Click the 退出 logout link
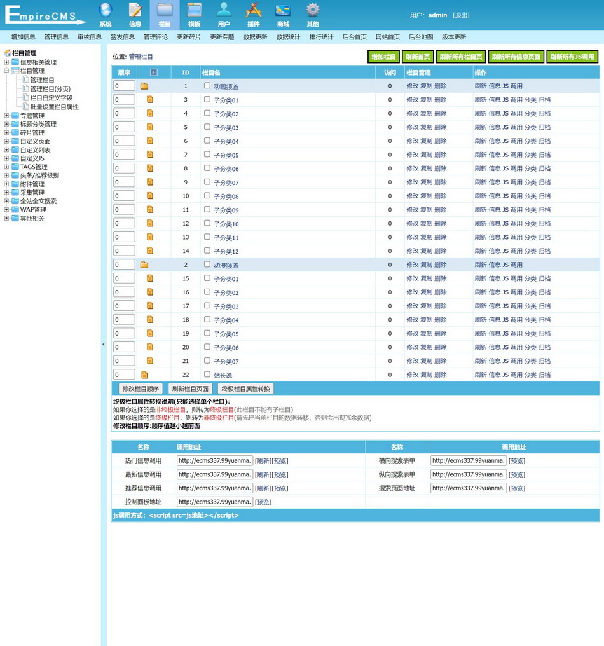 [461, 15]
